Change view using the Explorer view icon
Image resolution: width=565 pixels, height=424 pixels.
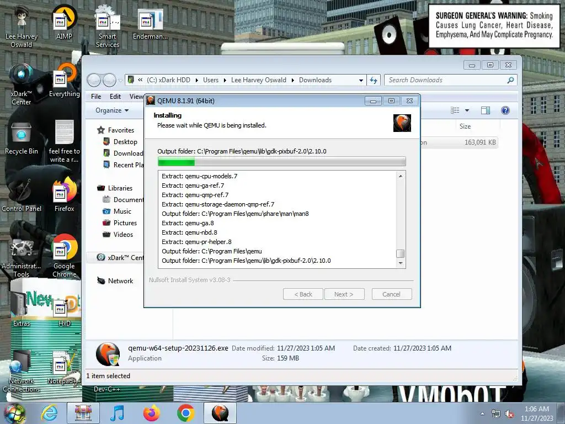(x=455, y=110)
